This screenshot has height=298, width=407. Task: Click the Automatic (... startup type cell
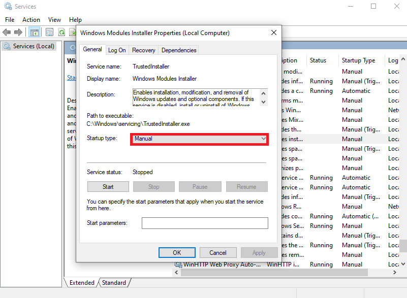pyautogui.click(x=360, y=216)
